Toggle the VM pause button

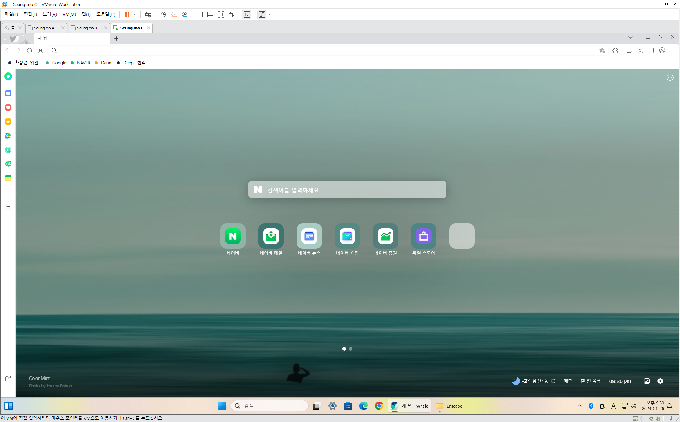pyautogui.click(x=127, y=14)
